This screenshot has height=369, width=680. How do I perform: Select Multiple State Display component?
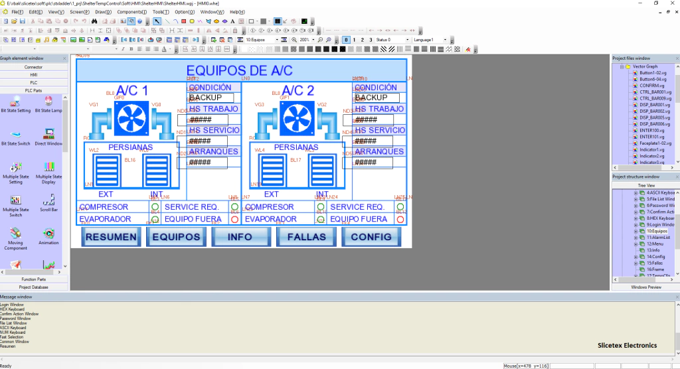pyautogui.click(x=48, y=173)
